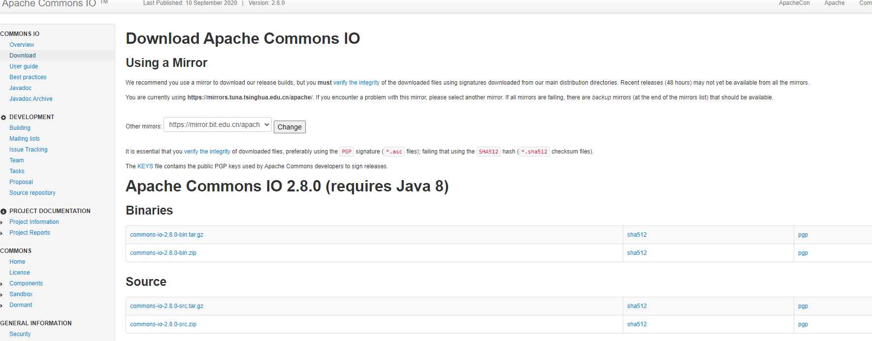The height and width of the screenshot is (341, 872).
Task: Open the License page
Action: pyautogui.click(x=20, y=273)
